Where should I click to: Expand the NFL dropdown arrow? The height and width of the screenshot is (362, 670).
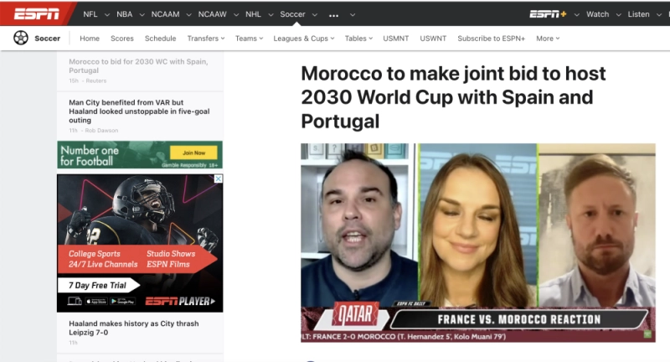pyautogui.click(x=107, y=14)
